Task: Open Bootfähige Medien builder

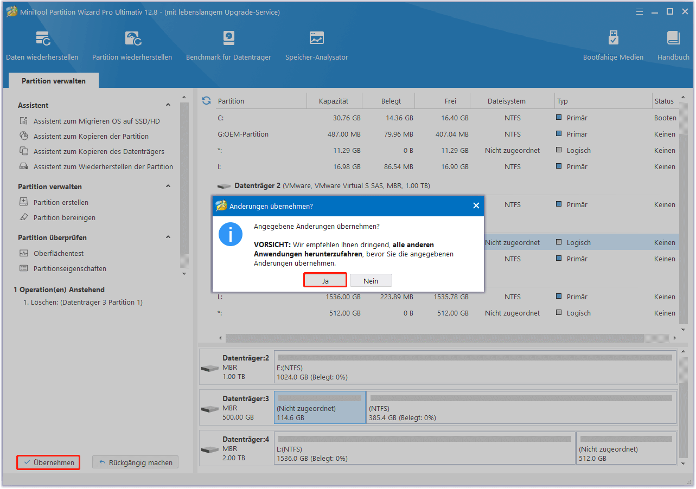Action: pyautogui.click(x=613, y=46)
